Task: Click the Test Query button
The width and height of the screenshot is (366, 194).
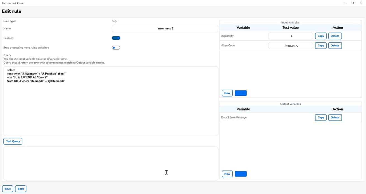Action: 13,141
